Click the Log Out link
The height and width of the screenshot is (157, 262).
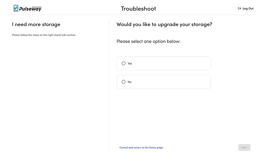[x=246, y=8]
